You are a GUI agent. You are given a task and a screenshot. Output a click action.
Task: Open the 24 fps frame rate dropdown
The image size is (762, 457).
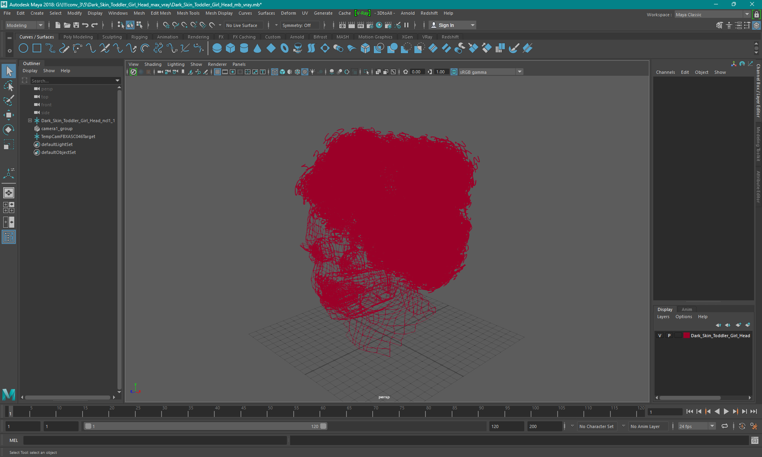[x=697, y=426]
